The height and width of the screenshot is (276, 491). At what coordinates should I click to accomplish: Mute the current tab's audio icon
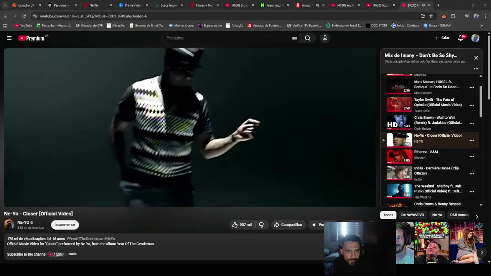423,5
